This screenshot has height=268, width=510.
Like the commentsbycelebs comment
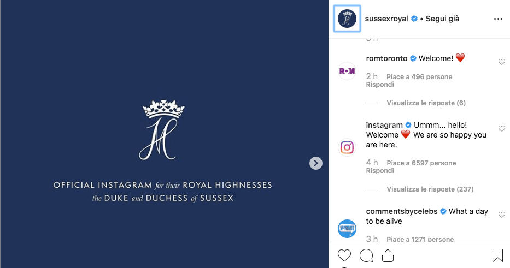[x=502, y=215]
